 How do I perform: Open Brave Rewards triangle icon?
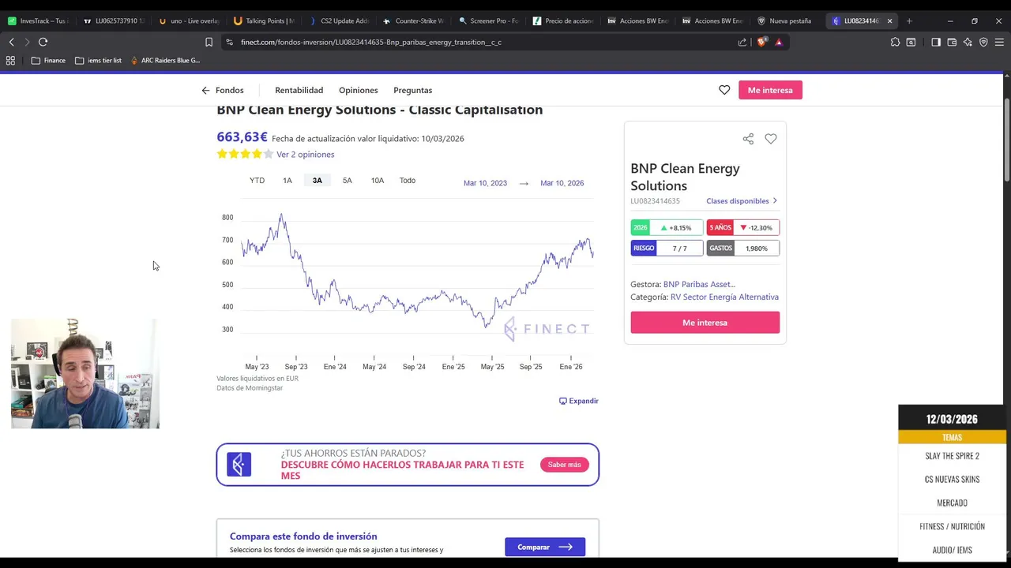point(779,42)
